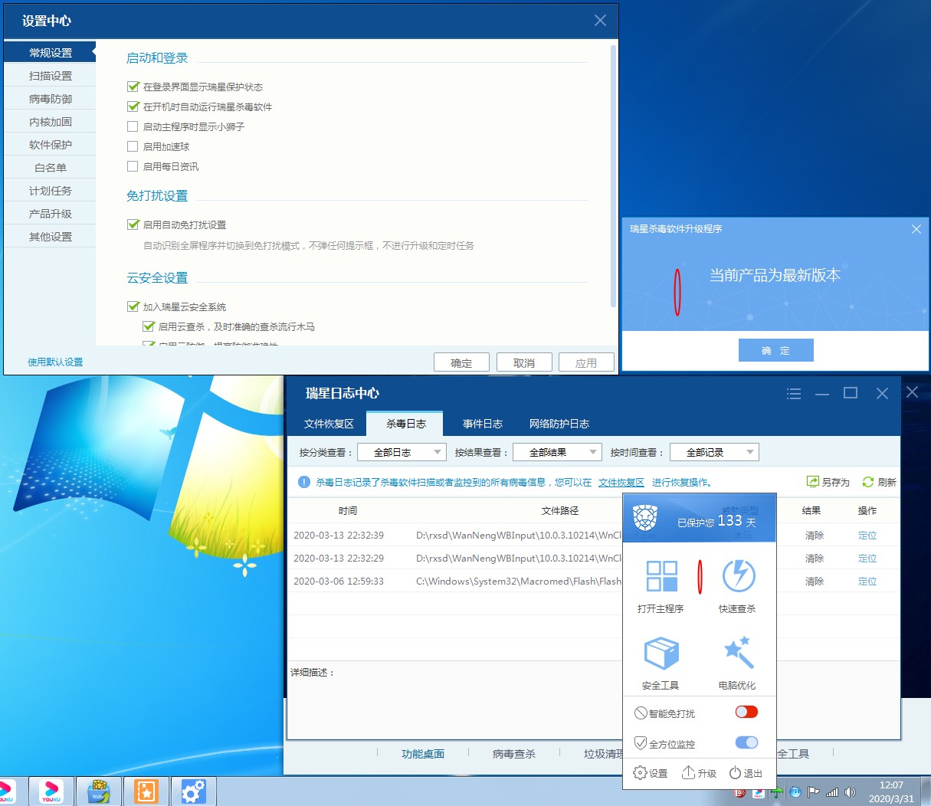Switch to the 事件日志 tab
This screenshot has width=931, height=806.
coord(483,424)
